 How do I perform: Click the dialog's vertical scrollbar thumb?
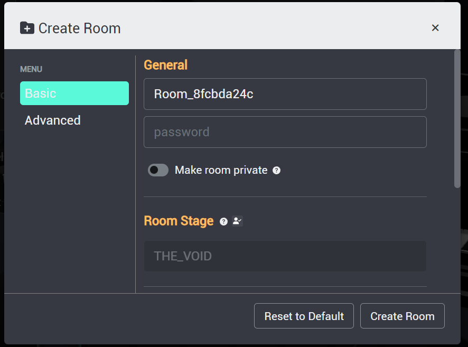pyautogui.click(x=457, y=119)
